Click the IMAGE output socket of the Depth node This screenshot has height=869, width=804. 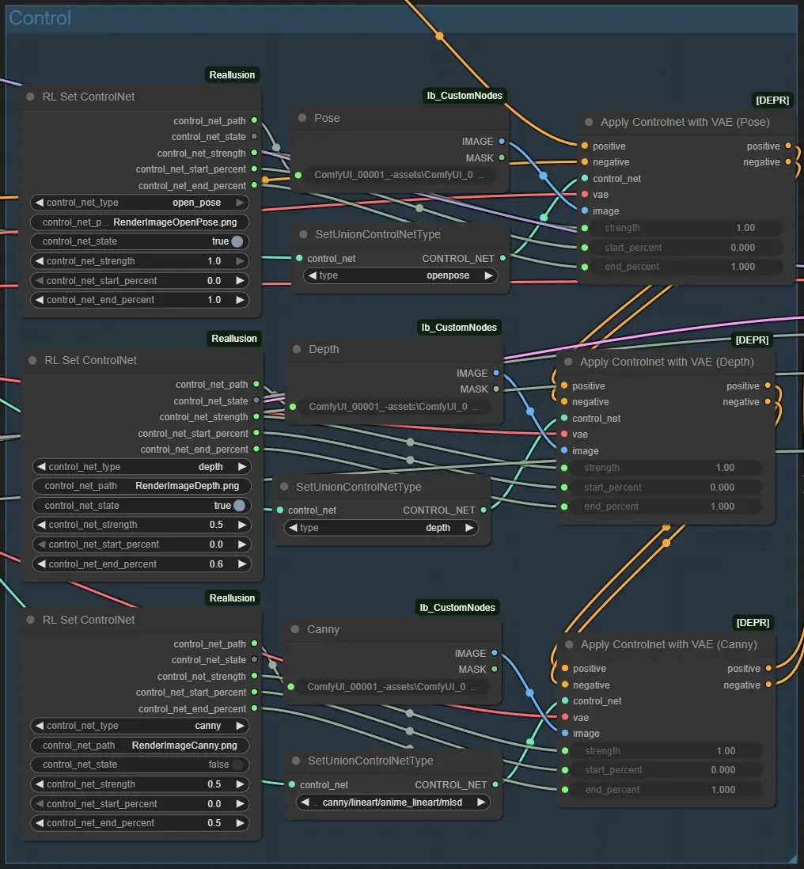(496, 373)
